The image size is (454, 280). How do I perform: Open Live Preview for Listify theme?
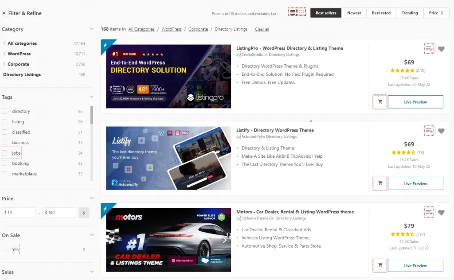[415, 183]
